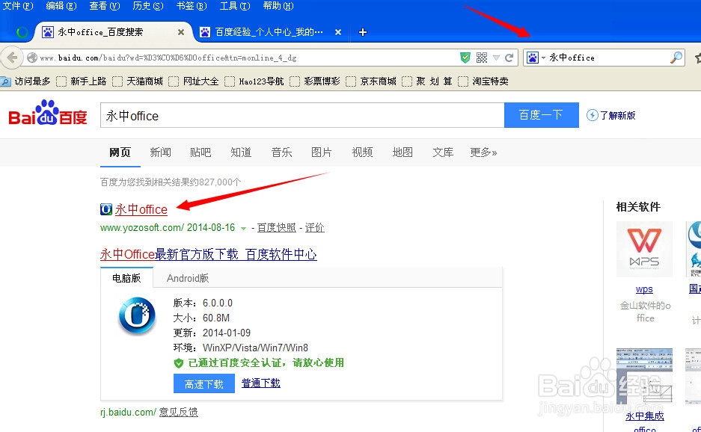
Task: Click the 意见反馈 link
Action: pos(178,412)
